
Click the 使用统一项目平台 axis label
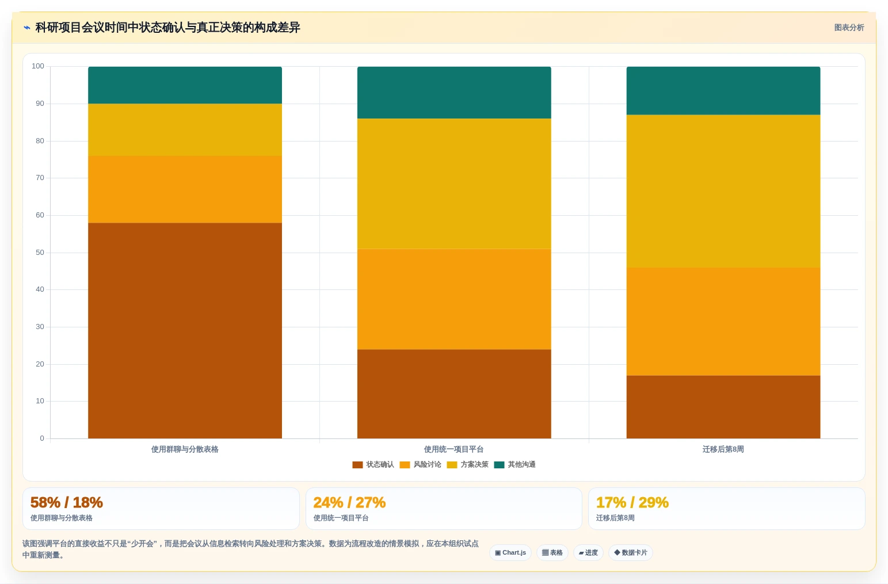(454, 449)
